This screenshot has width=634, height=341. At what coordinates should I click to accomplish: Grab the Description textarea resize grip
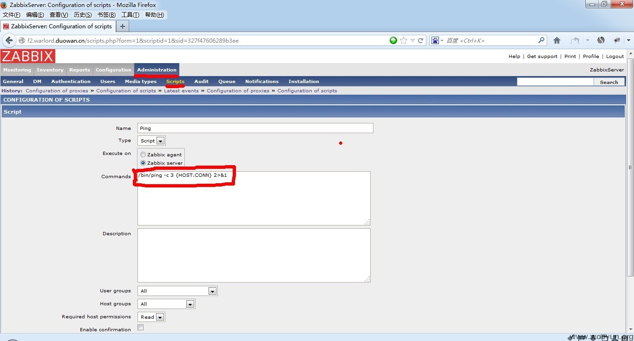[x=367, y=279]
